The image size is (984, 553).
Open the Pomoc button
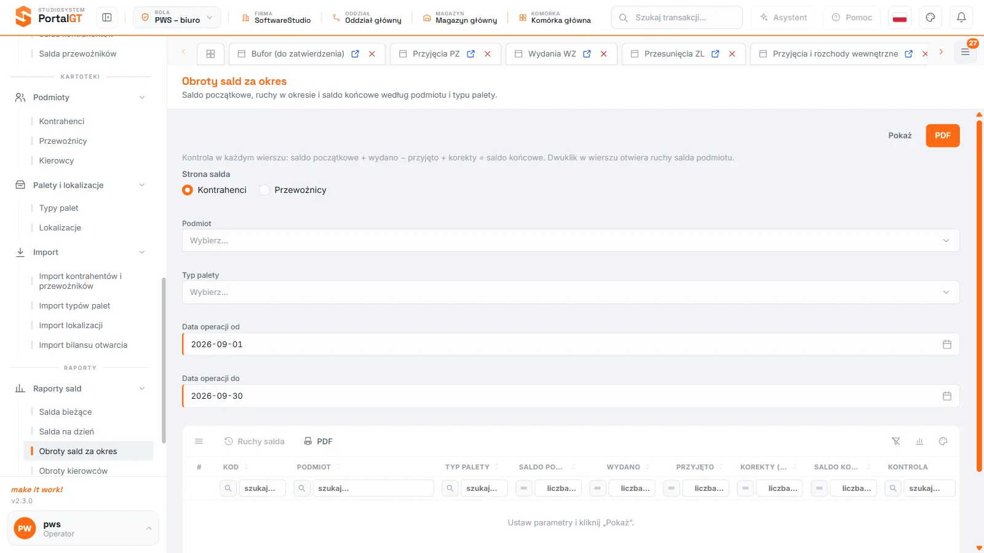point(852,18)
